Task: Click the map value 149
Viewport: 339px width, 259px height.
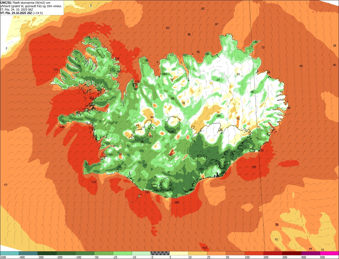Action: pyautogui.click(x=62, y=127)
